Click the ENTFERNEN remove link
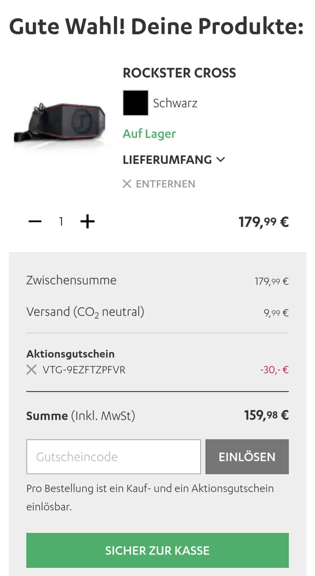The image size is (315, 576). (x=159, y=184)
